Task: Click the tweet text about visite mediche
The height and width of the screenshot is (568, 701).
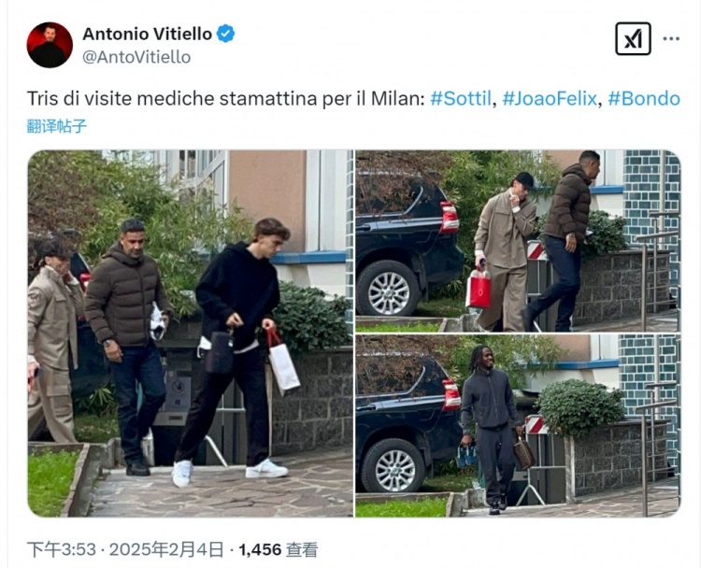Action: (x=226, y=98)
